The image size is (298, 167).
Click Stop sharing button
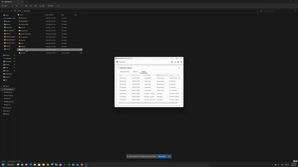(x=162, y=156)
